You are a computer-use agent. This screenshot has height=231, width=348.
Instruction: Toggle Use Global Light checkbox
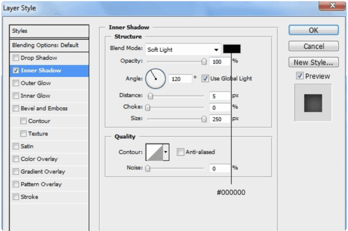(x=205, y=79)
